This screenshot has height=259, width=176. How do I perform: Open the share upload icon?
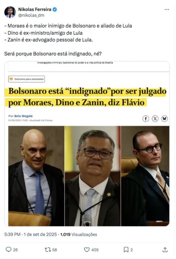[165, 250]
